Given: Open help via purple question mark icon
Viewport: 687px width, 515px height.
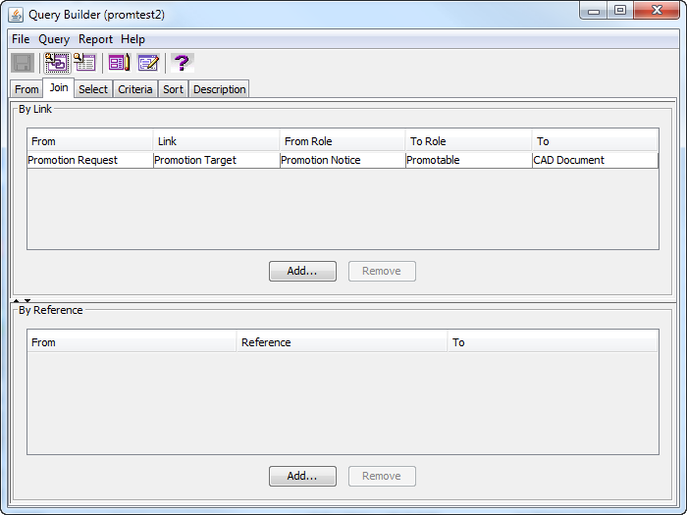Looking at the screenshot, I should [x=183, y=63].
